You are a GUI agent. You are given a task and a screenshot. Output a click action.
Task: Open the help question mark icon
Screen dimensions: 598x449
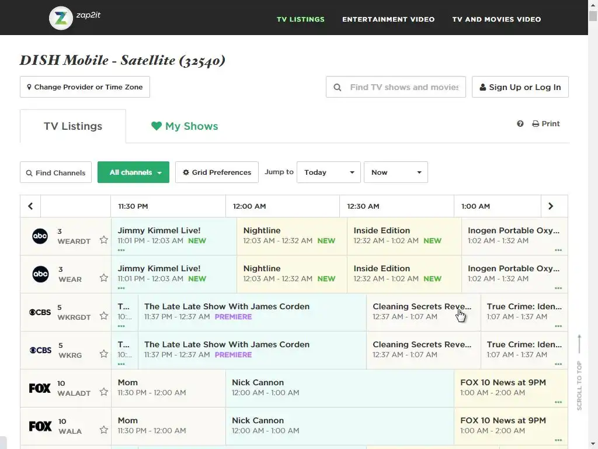pos(520,124)
